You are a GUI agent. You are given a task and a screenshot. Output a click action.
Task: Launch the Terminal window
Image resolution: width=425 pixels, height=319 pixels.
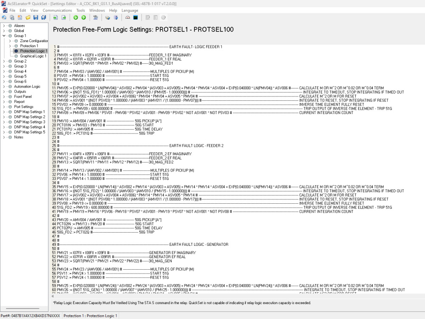[135, 17]
